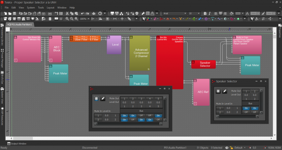Viewport: 282px width, 150px height.
Task: Open the File menu
Action: 6,7
